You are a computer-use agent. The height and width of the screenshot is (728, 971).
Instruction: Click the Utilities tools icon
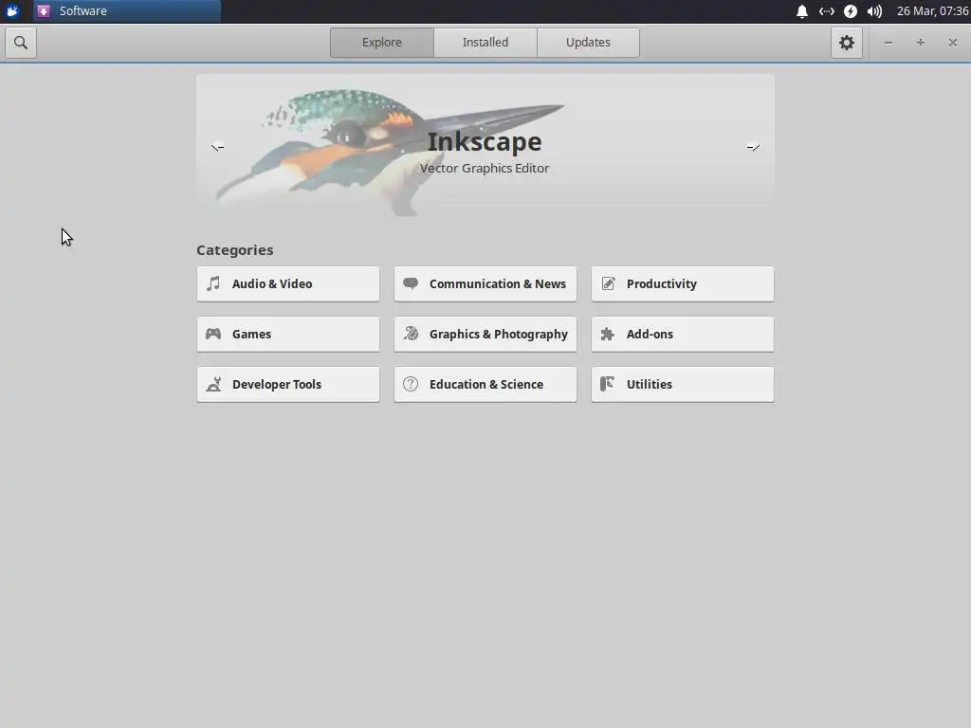[x=608, y=384]
